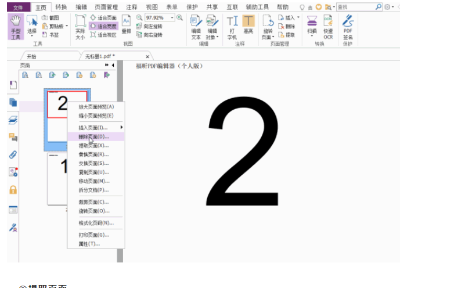Click the Highlight (高亮) tool icon
Viewport: 454px width, 288px height.
248,26
